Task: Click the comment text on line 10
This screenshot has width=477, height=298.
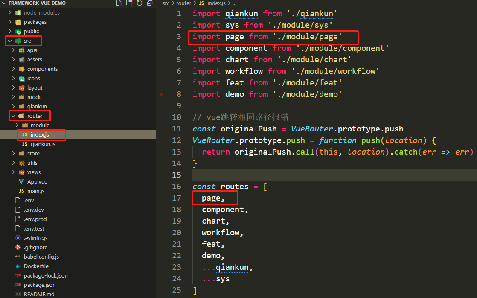Action: click(240, 117)
